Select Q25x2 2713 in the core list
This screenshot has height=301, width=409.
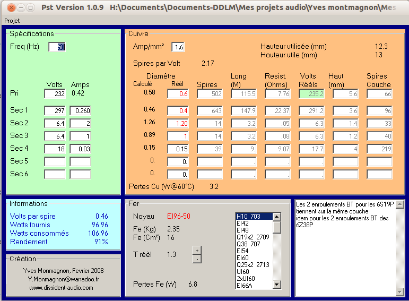tap(254, 265)
